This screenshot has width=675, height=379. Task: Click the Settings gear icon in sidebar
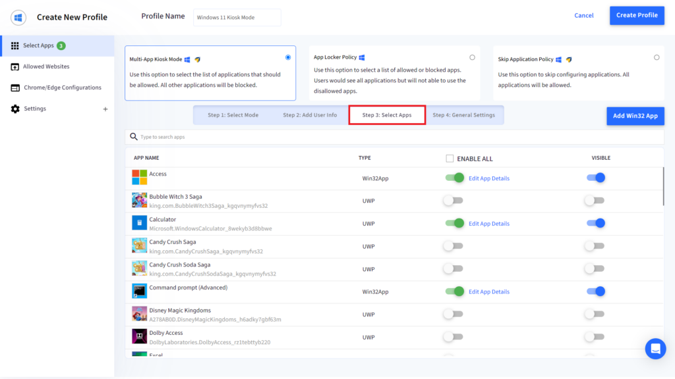pyautogui.click(x=15, y=109)
